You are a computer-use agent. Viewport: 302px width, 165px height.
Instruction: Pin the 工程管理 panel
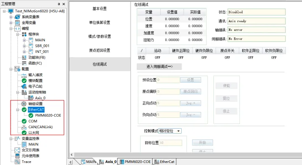pos(59,4)
